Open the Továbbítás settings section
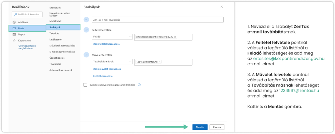Viewport: 335px width, 134px height. tap(55, 64)
